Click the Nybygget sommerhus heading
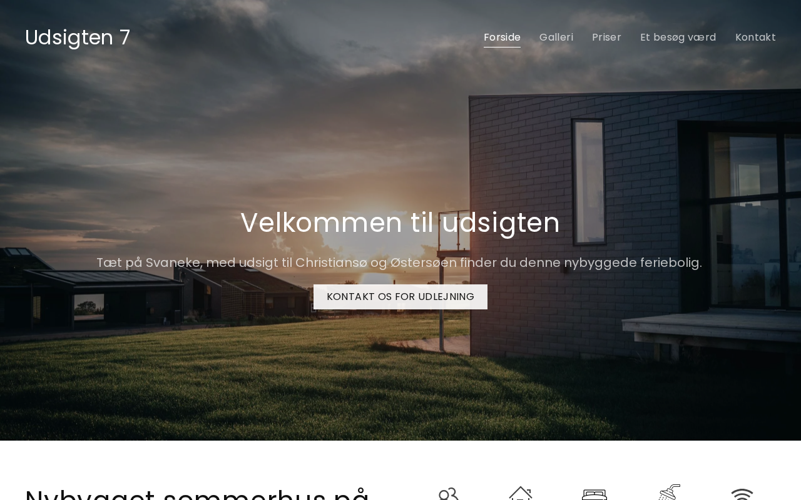The height and width of the screenshot is (500, 801). click(197, 493)
